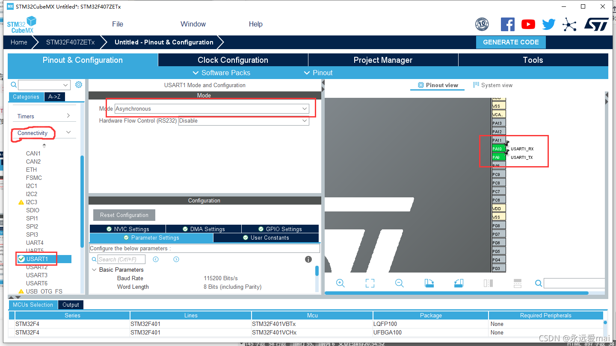Go to Home breadcrumb

(19, 42)
